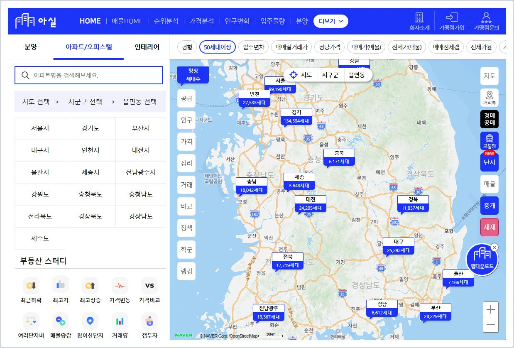The height and width of the screenshot is (348, 514).
Task: Click the 인구 map side button
Action: pyautogui.click(x=186, y=120)
